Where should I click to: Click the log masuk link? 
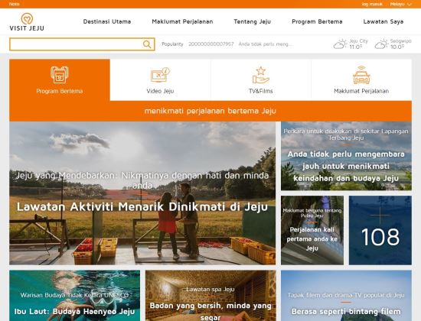[372, 4]
